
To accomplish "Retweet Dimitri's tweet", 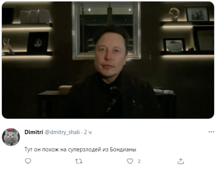I will (x=79, y=161).
